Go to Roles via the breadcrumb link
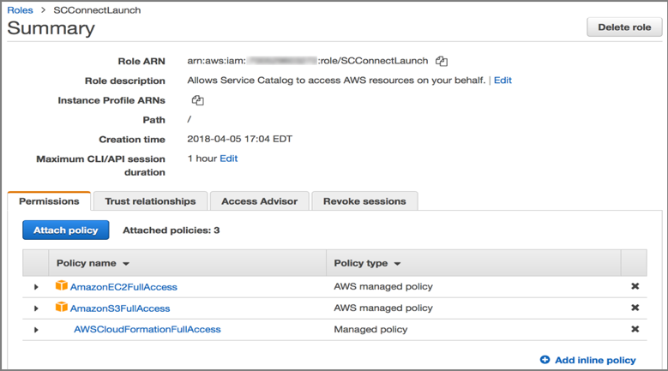 20,10
